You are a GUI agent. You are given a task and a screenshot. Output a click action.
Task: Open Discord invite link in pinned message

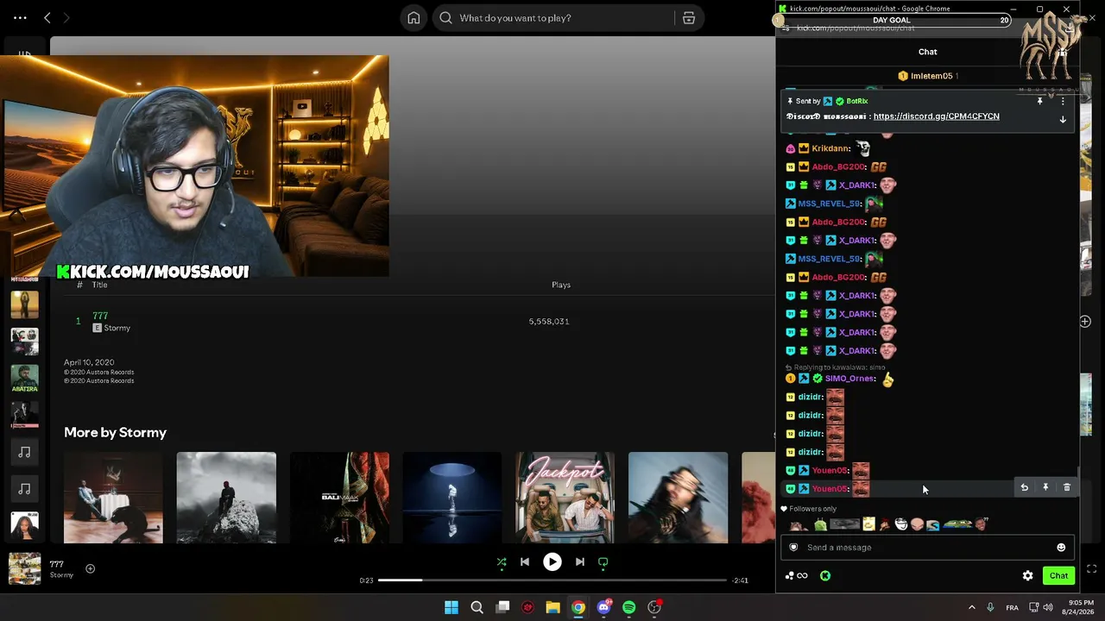pyautogui.click(x=937, y=116)
